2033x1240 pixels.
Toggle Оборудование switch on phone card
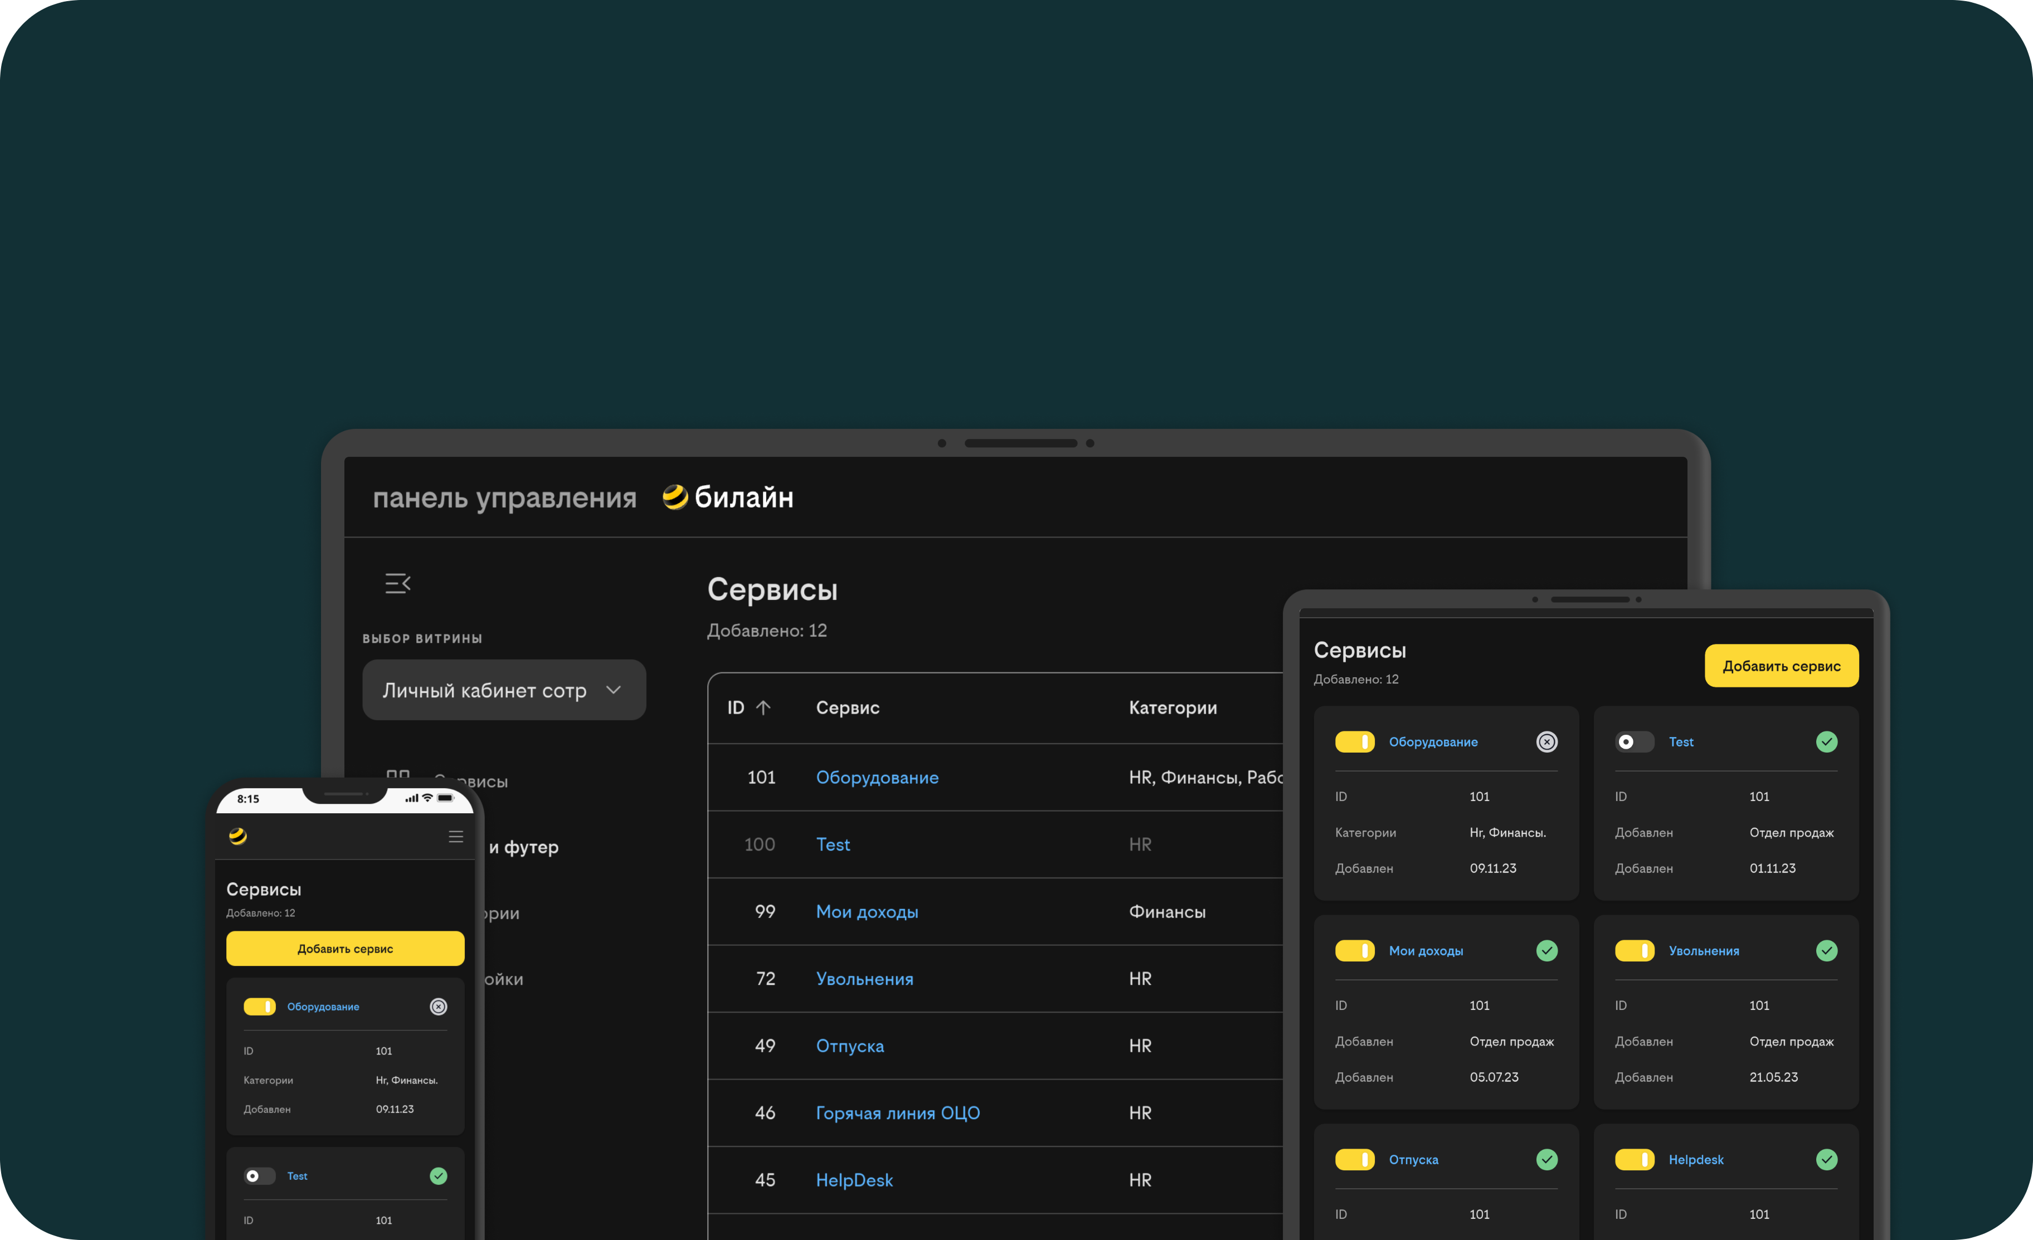coord(259,1007)
